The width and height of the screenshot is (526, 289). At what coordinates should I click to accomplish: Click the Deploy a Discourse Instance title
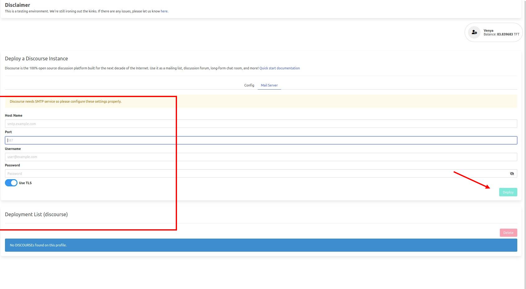tap(36, 58)
